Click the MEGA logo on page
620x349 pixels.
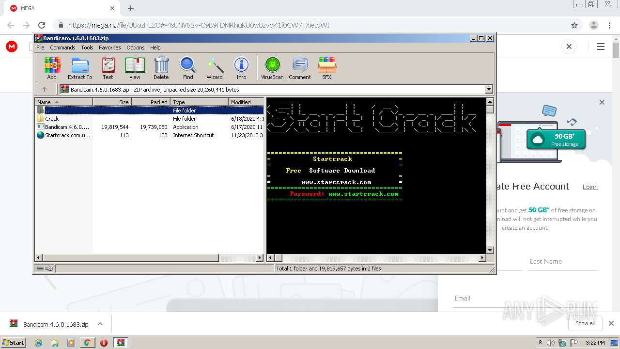pyautogui.click(x=12, y=47)
